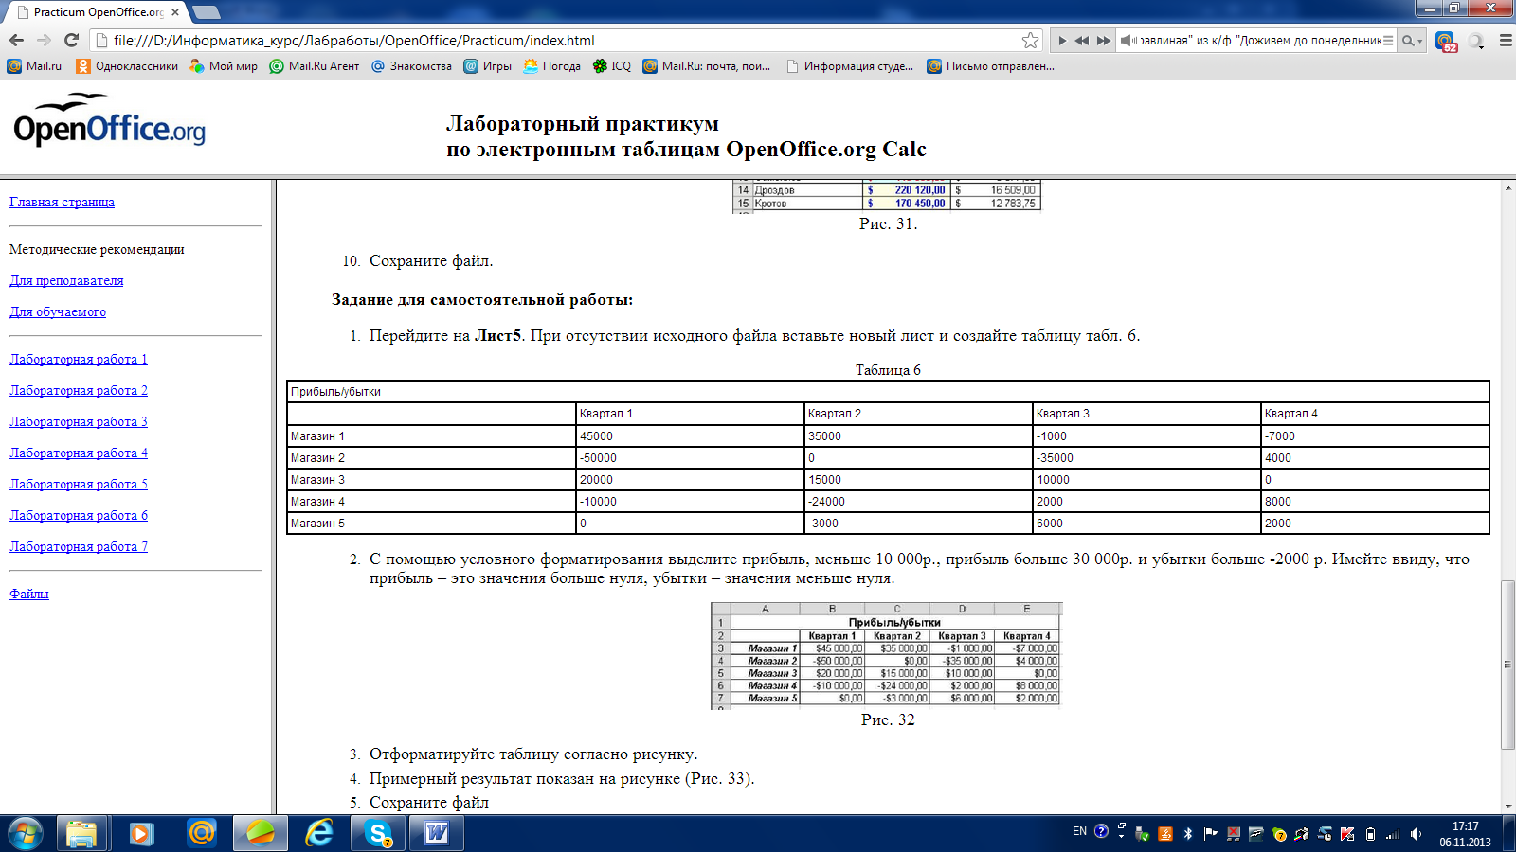Bookmark this page with the star icon

(x=1030, y=40)
